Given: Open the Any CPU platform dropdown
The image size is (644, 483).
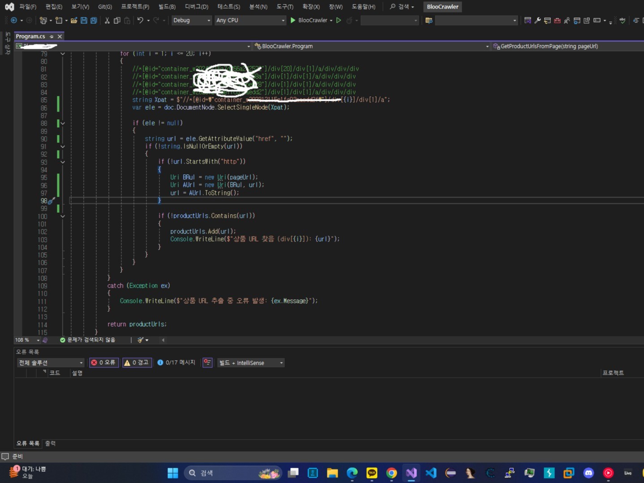Looking at the screenshot, I should tap(249, 21).
